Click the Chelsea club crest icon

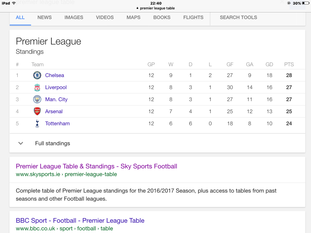pos(37,75)
